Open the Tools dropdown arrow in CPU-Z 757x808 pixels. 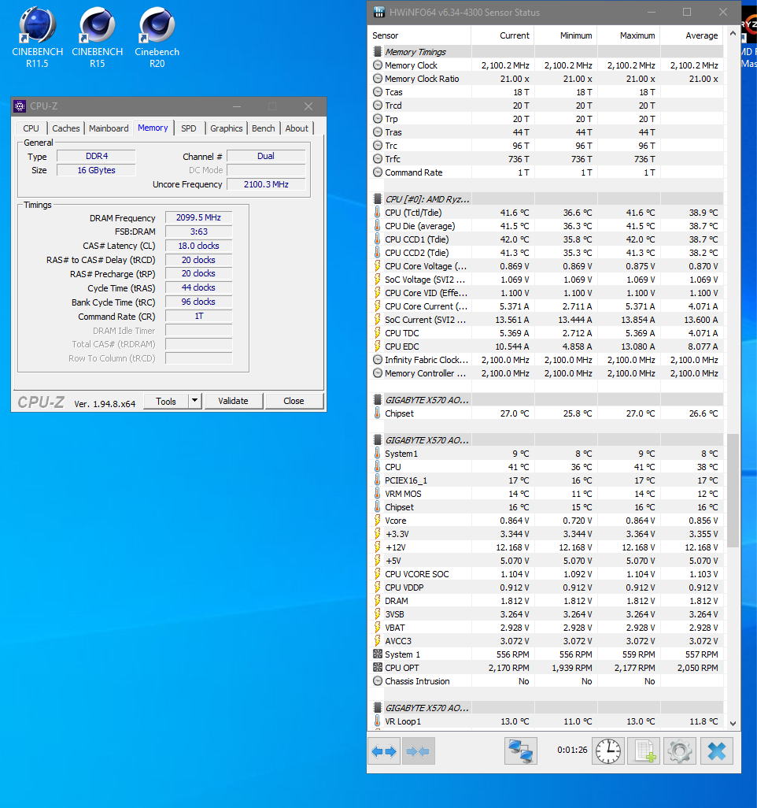pos(194,401)
